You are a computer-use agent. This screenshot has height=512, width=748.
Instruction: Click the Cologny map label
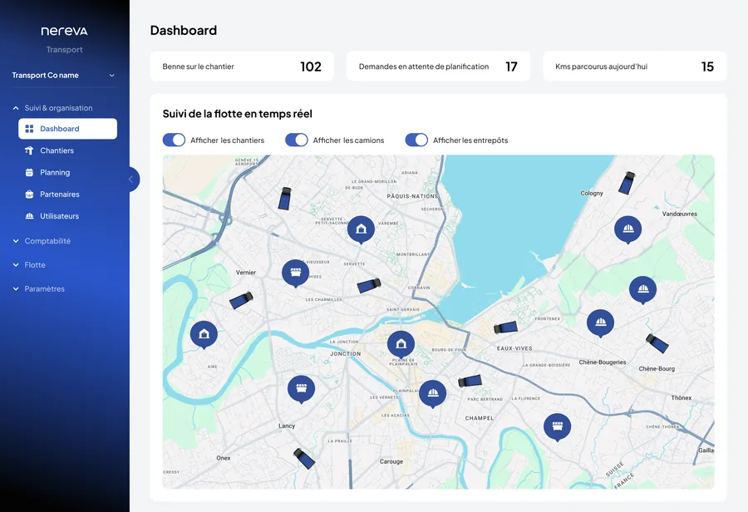pos(592,194)
